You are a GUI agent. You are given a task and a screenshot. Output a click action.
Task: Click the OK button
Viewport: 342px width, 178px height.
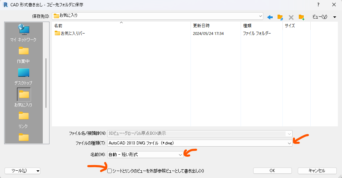click(x=272, y=171)
